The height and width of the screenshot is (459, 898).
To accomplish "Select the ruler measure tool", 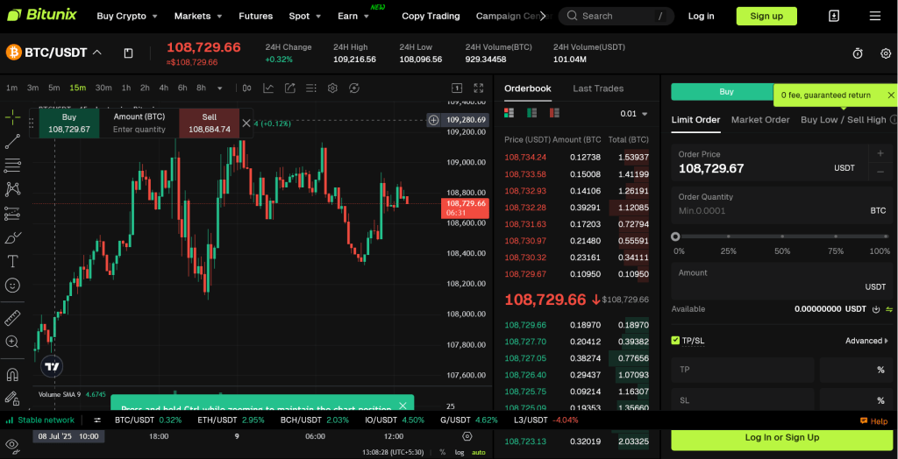I will (x=12, y=318).
